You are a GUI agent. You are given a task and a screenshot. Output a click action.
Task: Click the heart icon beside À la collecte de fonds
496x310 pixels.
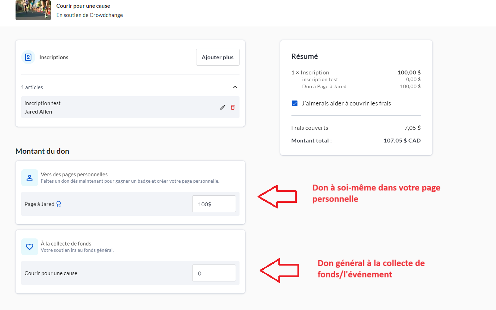pyautogui.click(x=30, y=247)
